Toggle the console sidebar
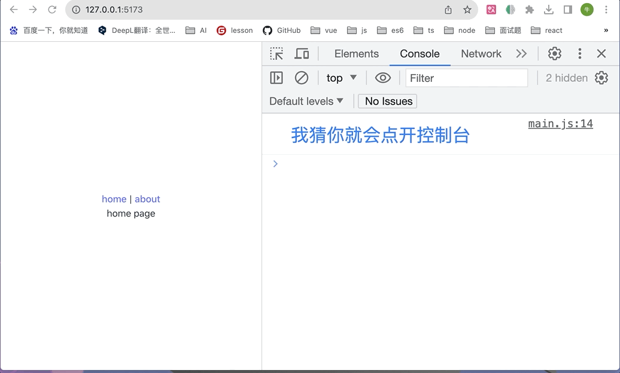620x373 pixels. (x=276, y=78)
